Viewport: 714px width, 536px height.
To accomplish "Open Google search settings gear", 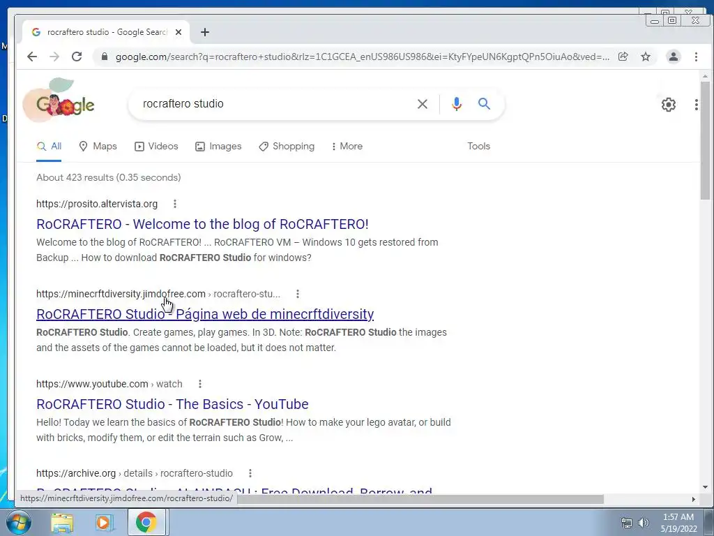I will click(669, 105).
